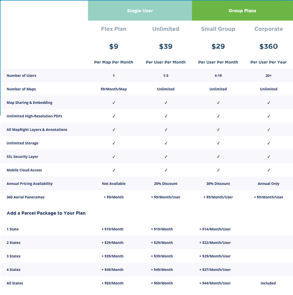Click Corporate 'Included' All States cell
The width and height of the screenshot is (293, 295).
(268, 283)
